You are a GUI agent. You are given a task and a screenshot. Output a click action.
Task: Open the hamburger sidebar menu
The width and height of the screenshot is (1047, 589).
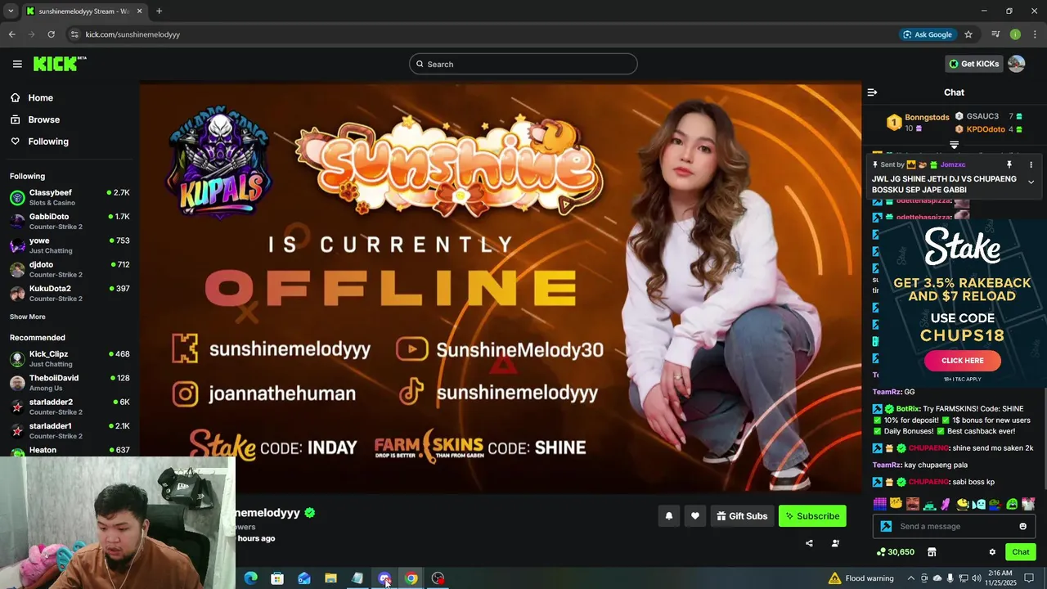pos(17,64)
